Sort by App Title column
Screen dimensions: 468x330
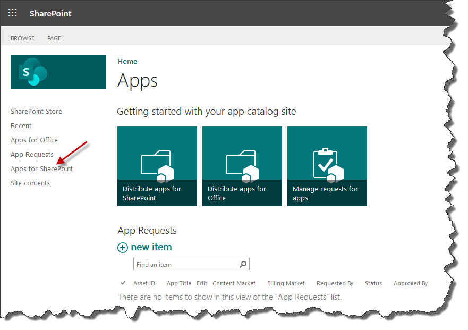click(x=179, y=283)
